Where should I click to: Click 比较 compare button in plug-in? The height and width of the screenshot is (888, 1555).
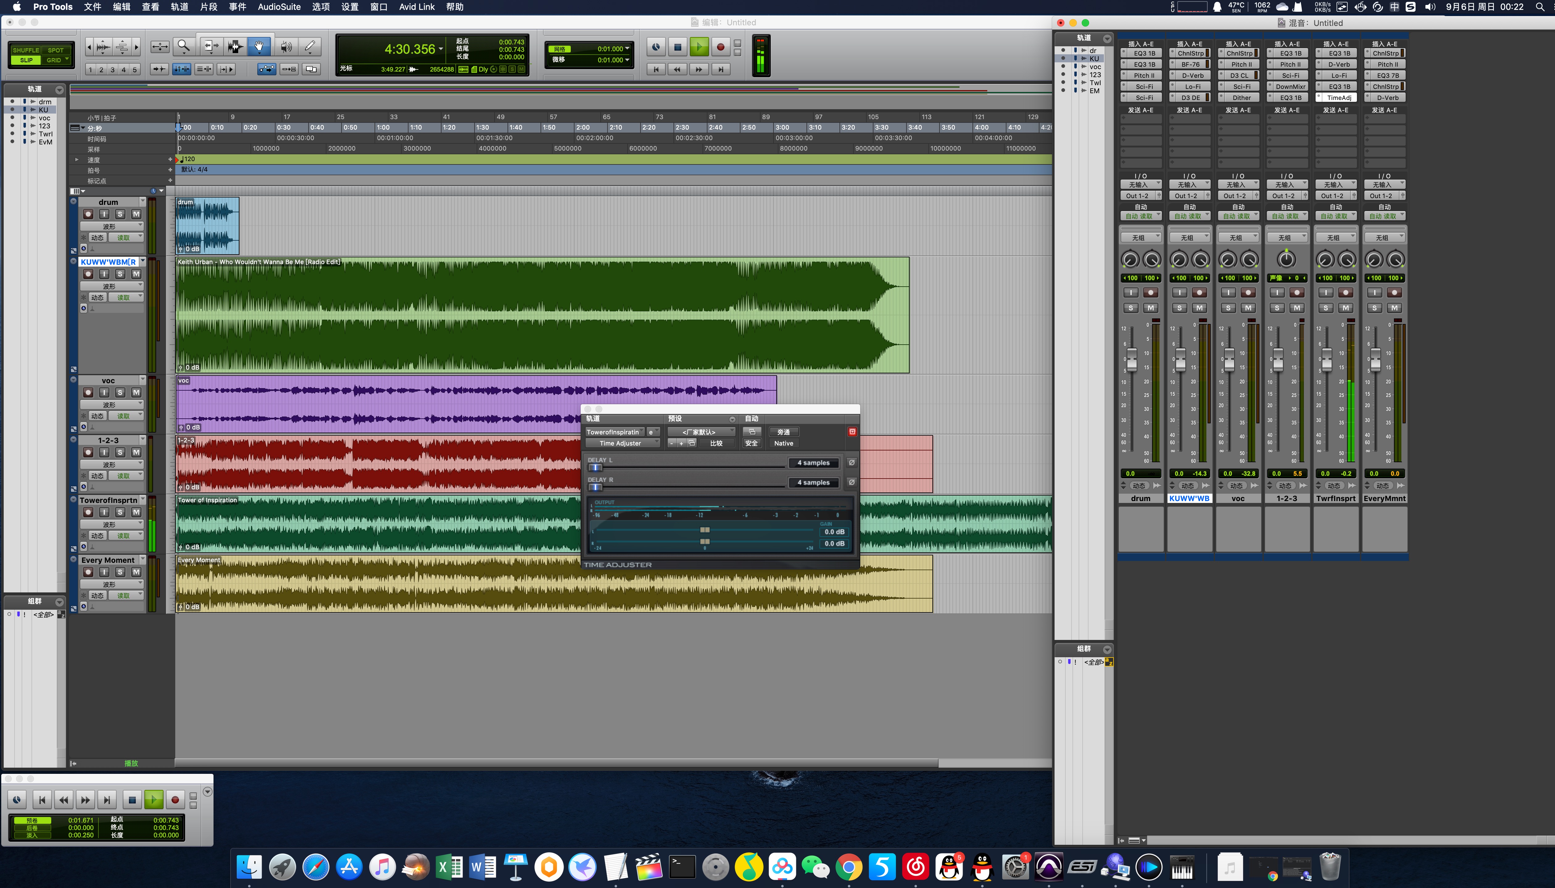[x=716, y=443]
